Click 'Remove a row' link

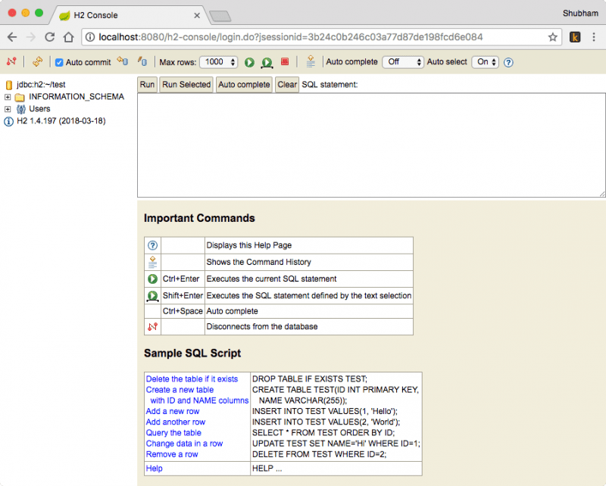click(x=172, y=454)
